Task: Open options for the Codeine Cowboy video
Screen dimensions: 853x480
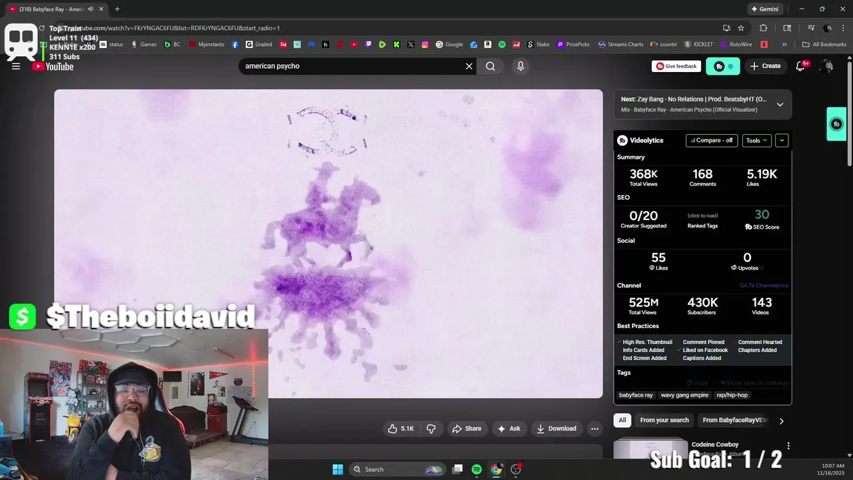Action: pos(788,445)
